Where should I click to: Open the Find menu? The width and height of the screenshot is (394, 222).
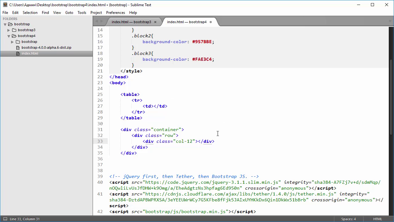coord(45,13)
